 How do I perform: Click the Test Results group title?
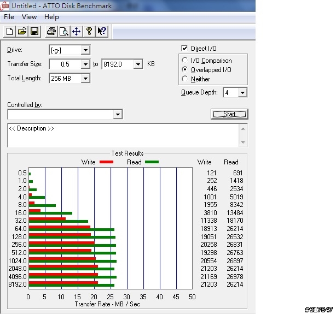(128, 153)
